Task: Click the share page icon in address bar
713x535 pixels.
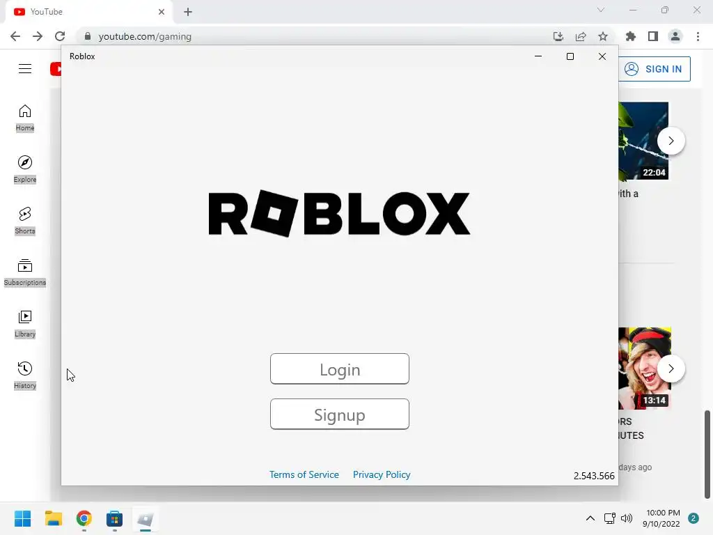Action: click(581, 36)
